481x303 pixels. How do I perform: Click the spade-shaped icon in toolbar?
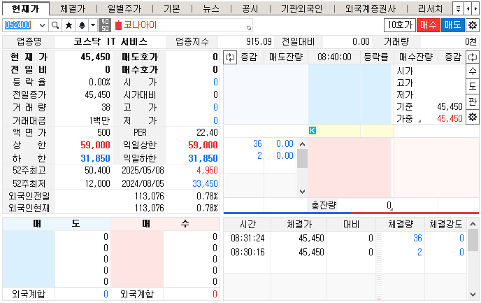[82, 25]
